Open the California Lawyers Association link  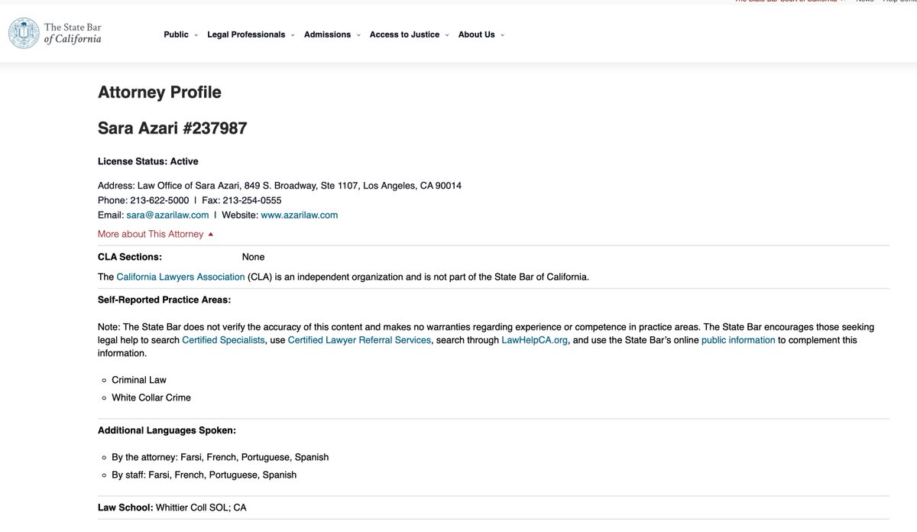(180, 277)
